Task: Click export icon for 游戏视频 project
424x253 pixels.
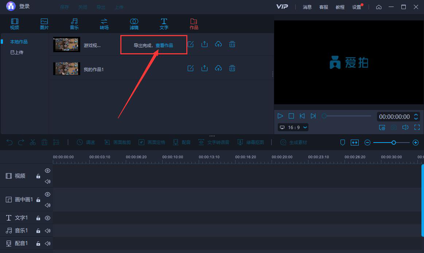Action: pyautogui.click(x=205, y=44)
